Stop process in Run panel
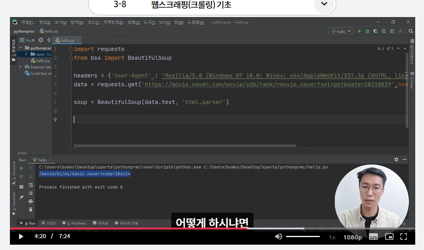424x250 pixels. [x=22, y=177]
